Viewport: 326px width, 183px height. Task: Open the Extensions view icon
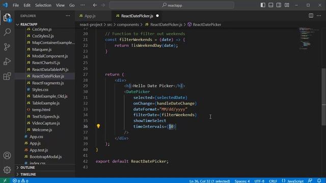[7, 76]
